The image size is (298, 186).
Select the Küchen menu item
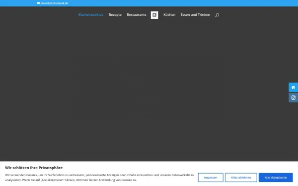pyautogui.click(x=169, y=14)
